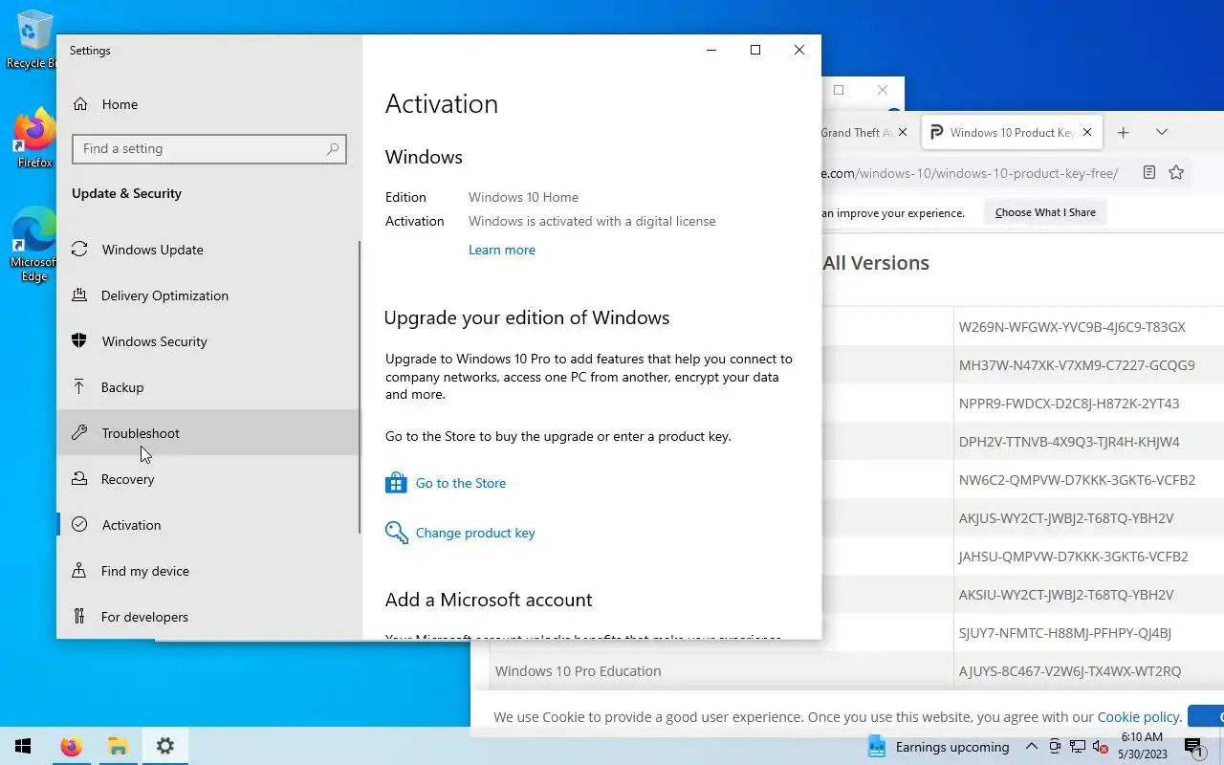1224x765 pixels.
Task: Open a new browser tab
Action: tap(1124, 133)
